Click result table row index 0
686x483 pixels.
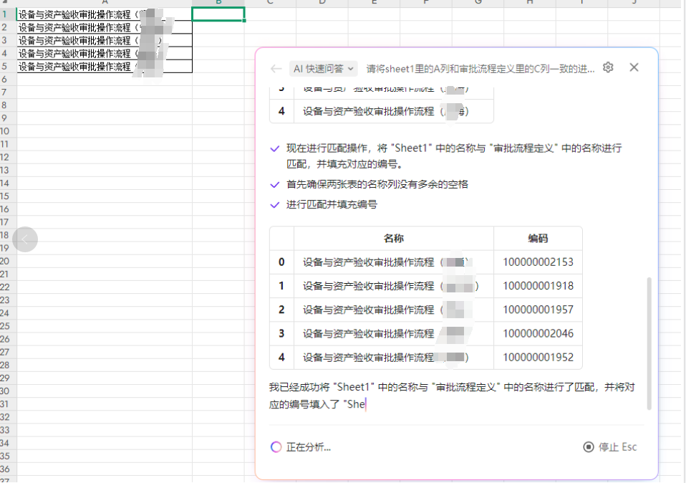click(x=281, y=262)
